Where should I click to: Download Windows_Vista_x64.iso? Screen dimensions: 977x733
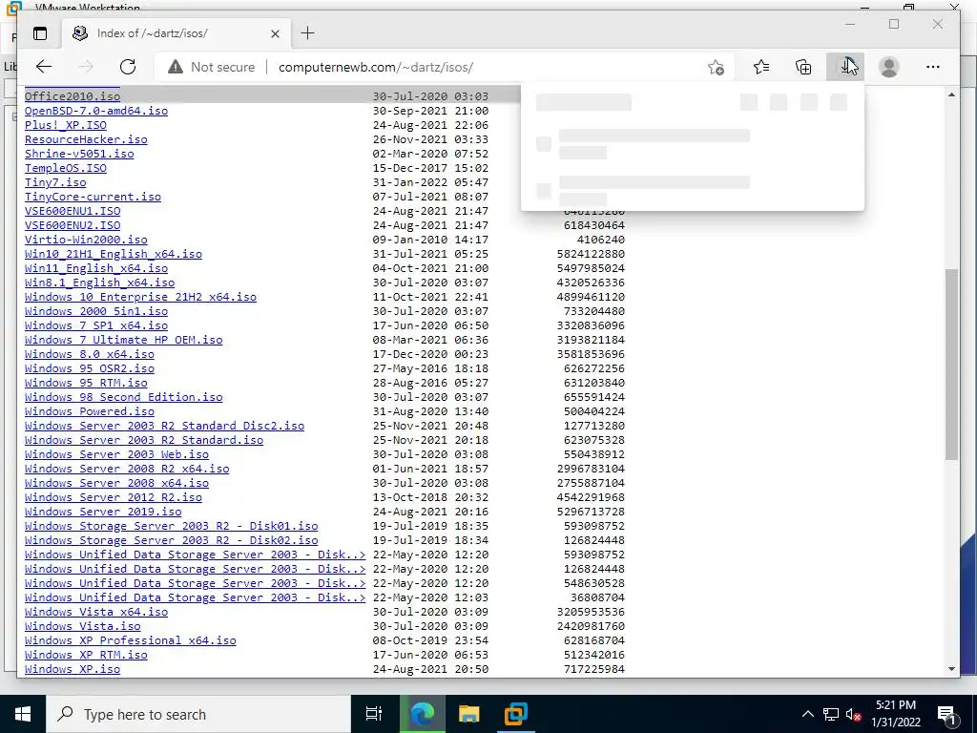[96, 612]
